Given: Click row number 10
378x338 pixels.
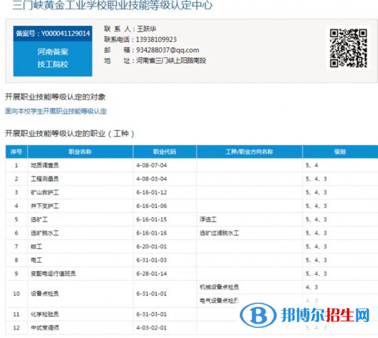Looking at the screenshot, I should 16,294.
